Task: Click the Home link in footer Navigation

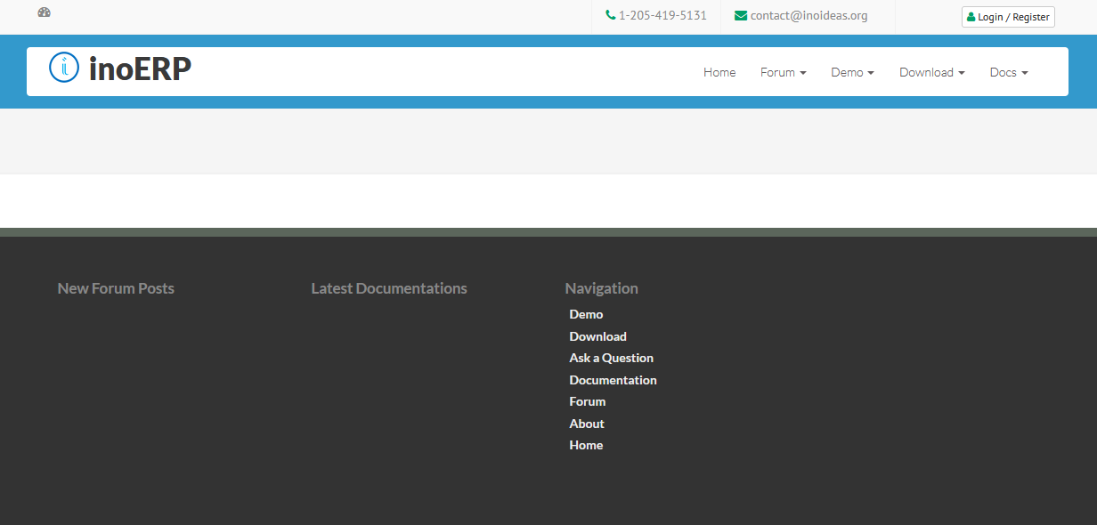Action: click(x=586, y=445)
